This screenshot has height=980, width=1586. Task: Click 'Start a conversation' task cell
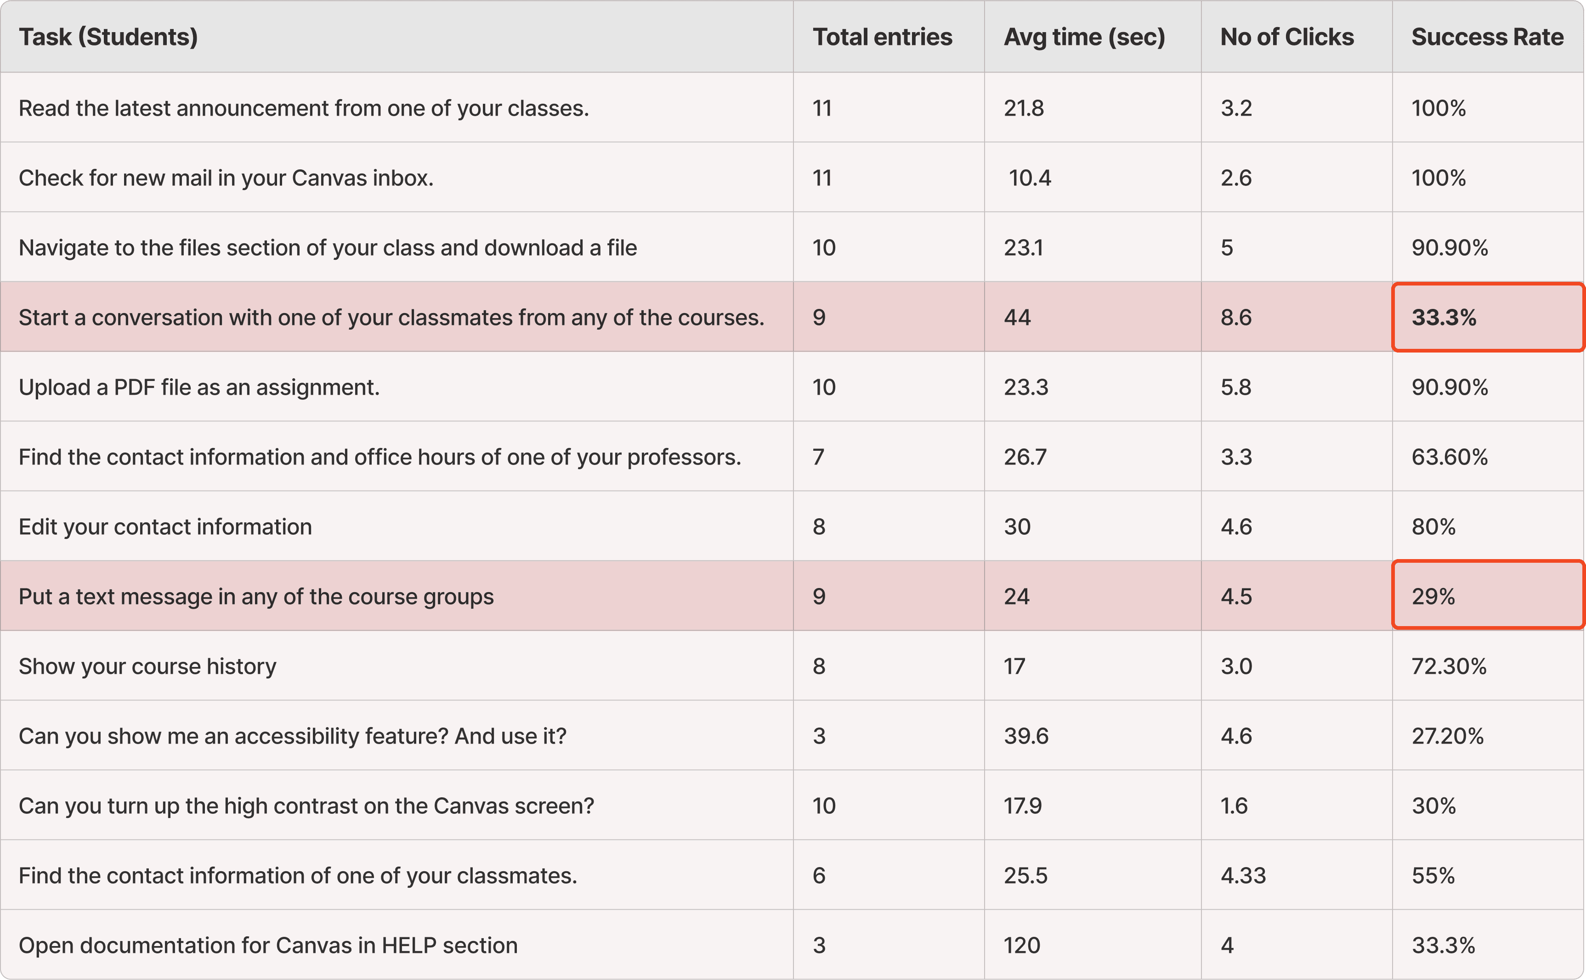[391, 318]
